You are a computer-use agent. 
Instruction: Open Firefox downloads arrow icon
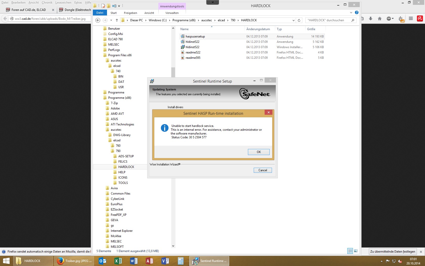coord(371,18)
